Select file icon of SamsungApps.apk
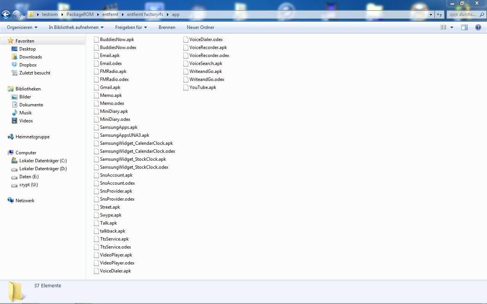The image size is (487, 304). 96,127
